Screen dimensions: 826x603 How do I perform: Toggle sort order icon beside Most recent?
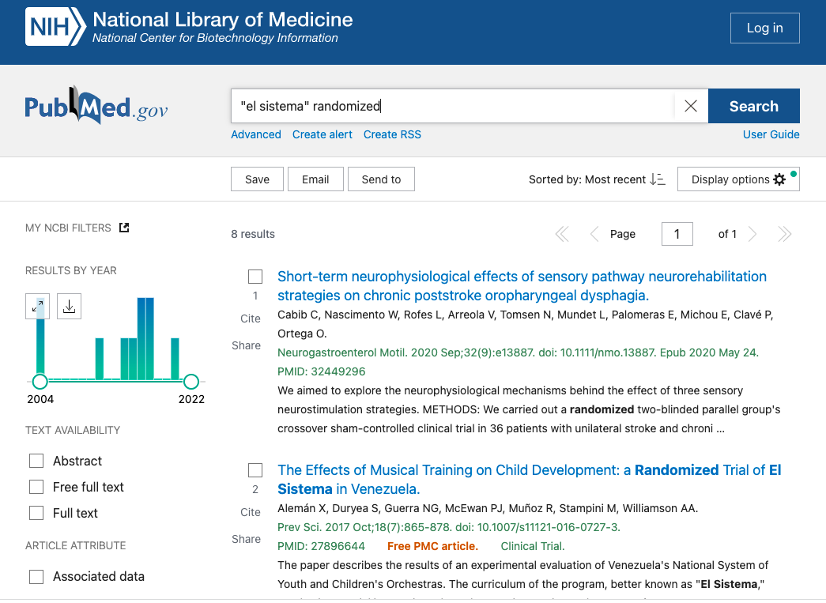click(658, 179)
